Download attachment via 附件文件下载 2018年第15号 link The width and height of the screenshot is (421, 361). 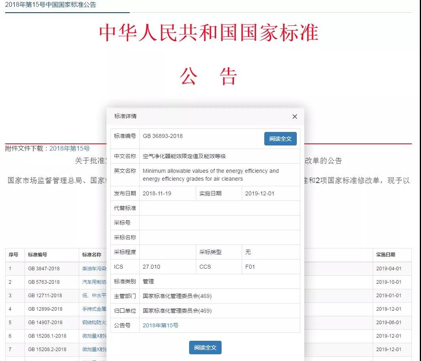click(x=69, y=148)
